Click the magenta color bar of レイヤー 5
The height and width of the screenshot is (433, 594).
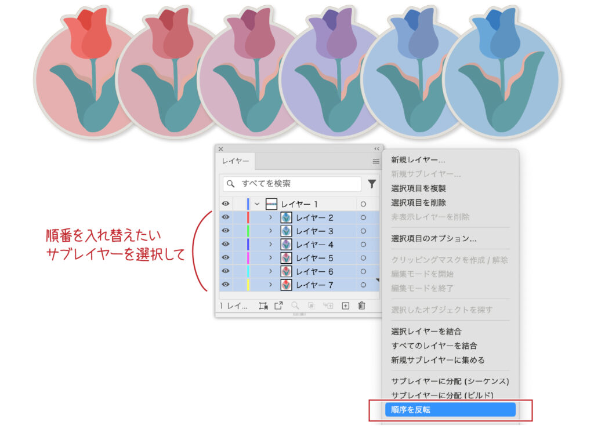tap(248, 258)
